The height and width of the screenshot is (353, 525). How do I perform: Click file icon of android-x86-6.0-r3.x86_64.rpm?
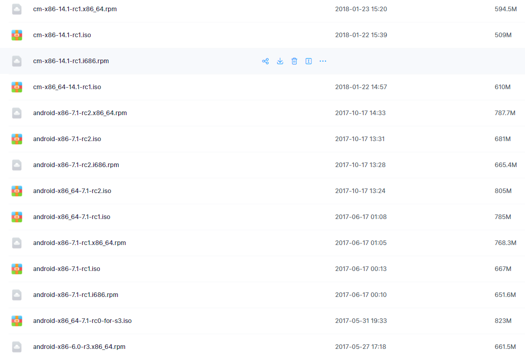tap(17, 347)
